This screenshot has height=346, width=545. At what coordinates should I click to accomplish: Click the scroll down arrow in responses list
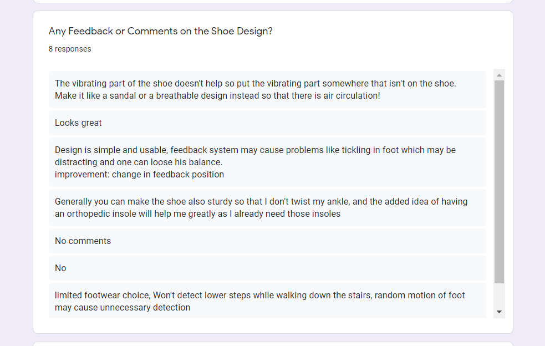[x=499, y=312]
